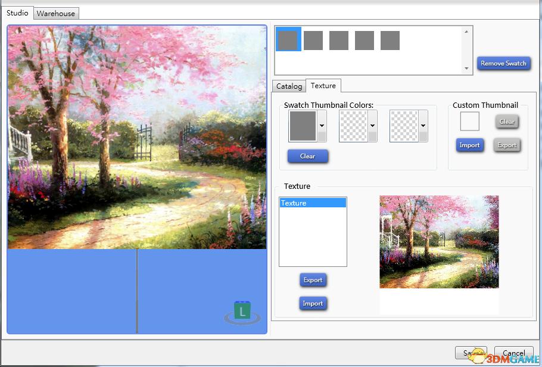Viewport: 542px width, 367px height.
Task: Import a new texture file
Action: point(313,303)
